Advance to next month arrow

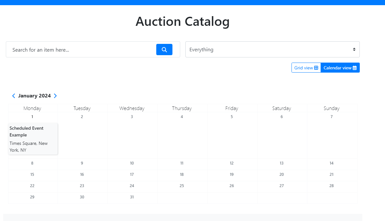pos(55,96)
